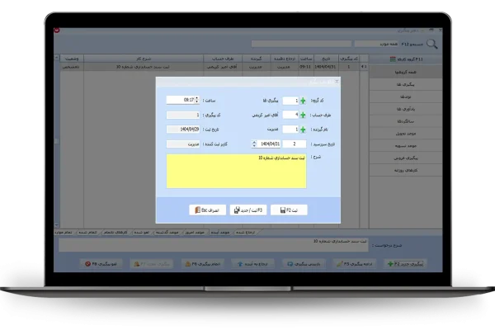The image size is (495, 330).
Task: Click the table's vertical scrollbar up arrow
Action: 57,58
